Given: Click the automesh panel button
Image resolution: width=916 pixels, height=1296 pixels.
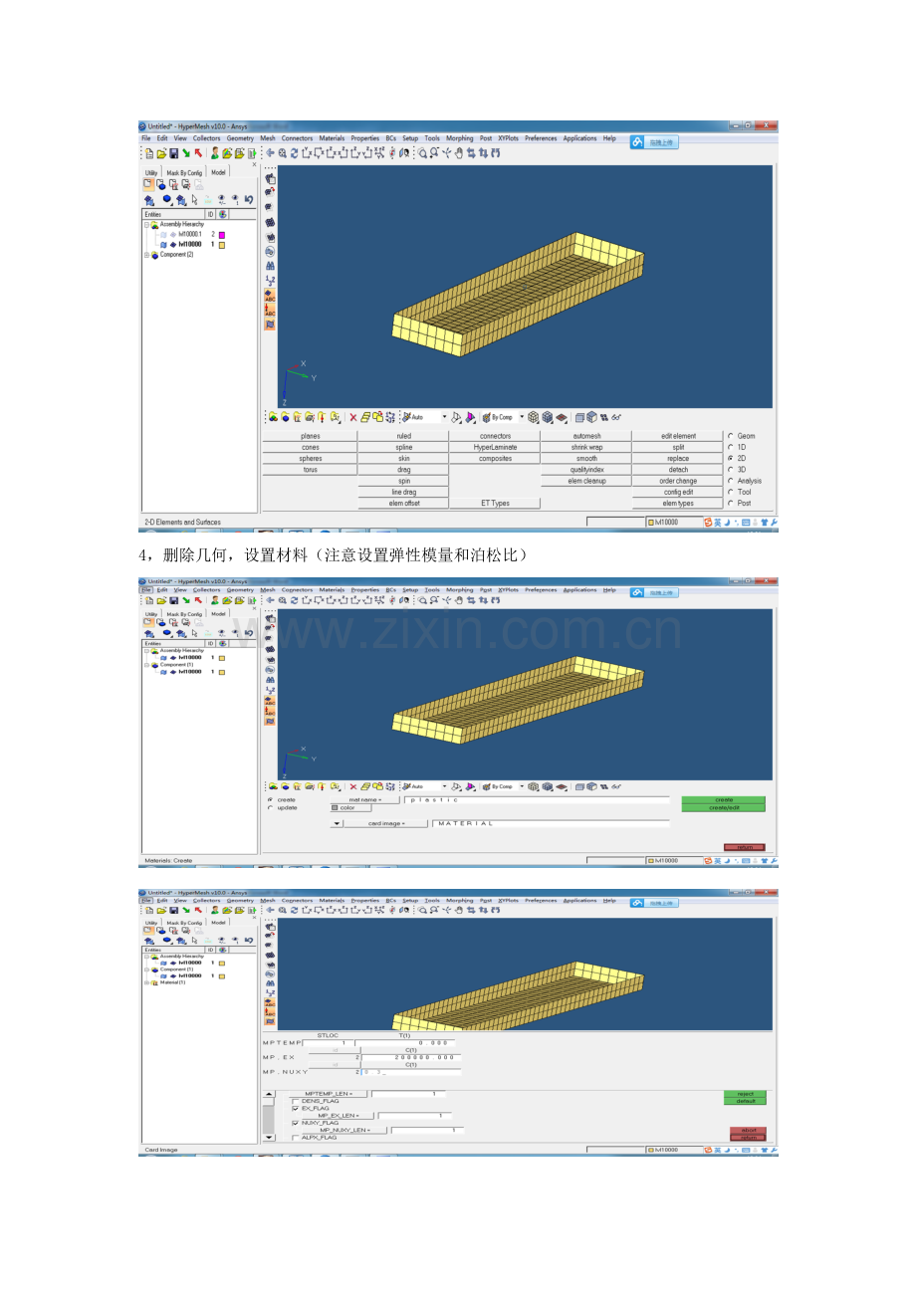Looking at the screenshot, I should click(586, 436).
